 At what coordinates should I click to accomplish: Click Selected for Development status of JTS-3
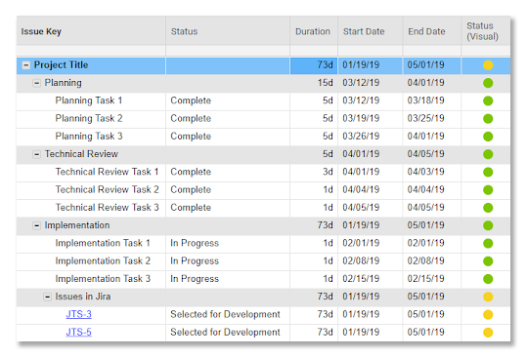(x=225, y=314)
